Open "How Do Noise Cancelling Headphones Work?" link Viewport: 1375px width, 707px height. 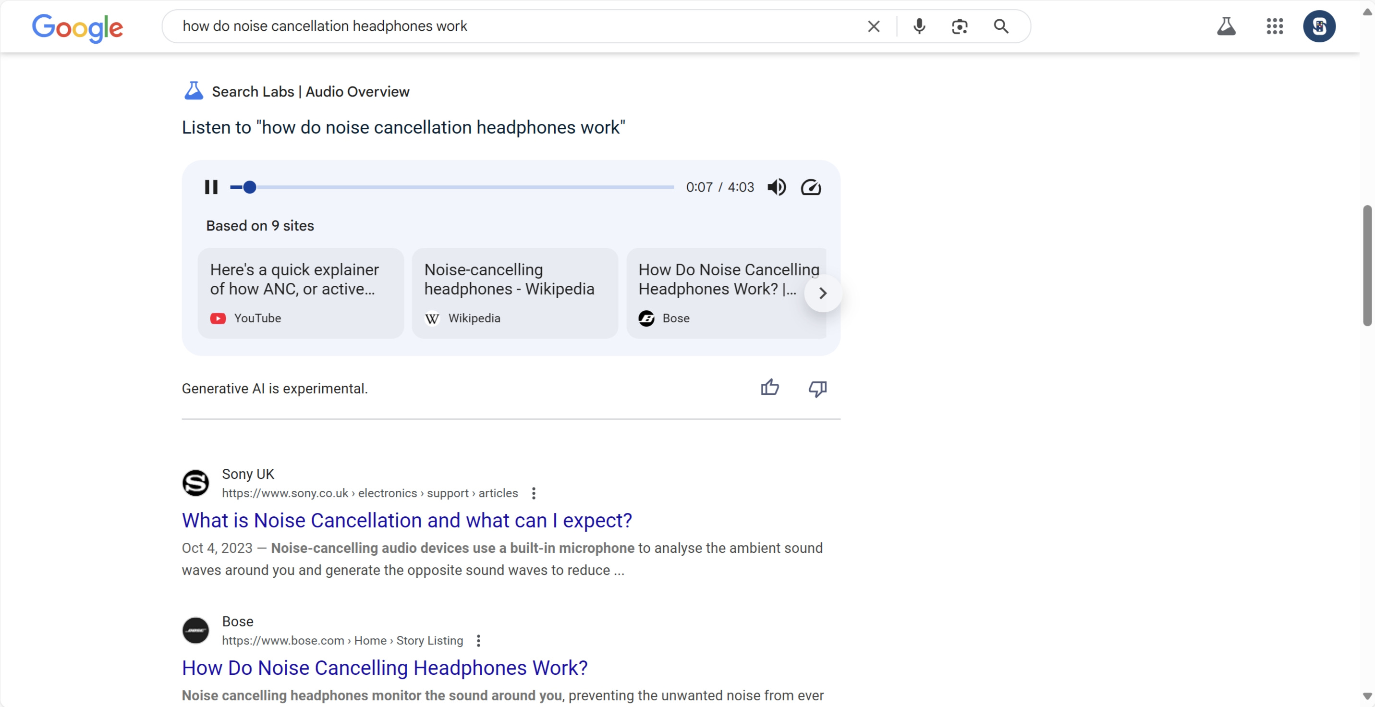click(384, 668)
